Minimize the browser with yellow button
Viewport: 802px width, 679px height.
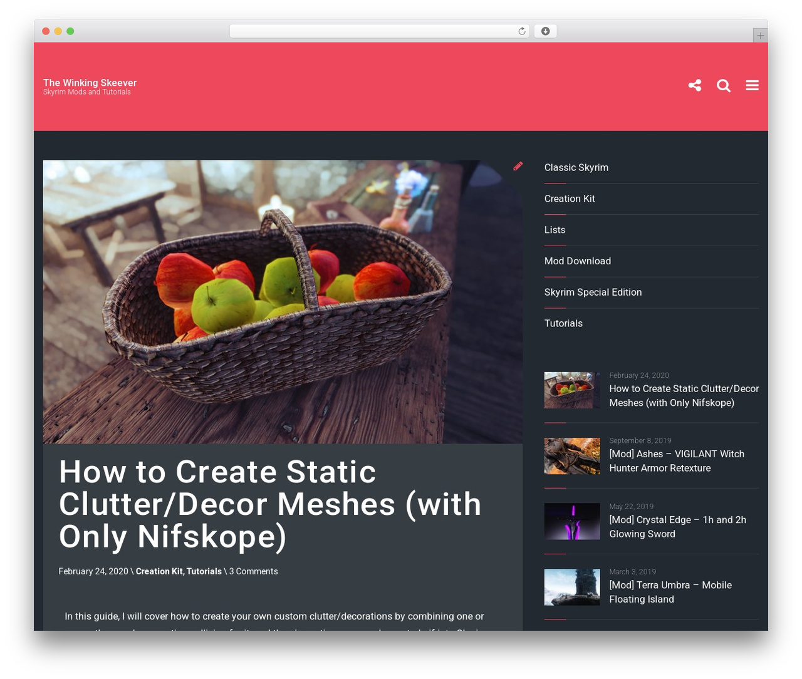click(58, 31)
